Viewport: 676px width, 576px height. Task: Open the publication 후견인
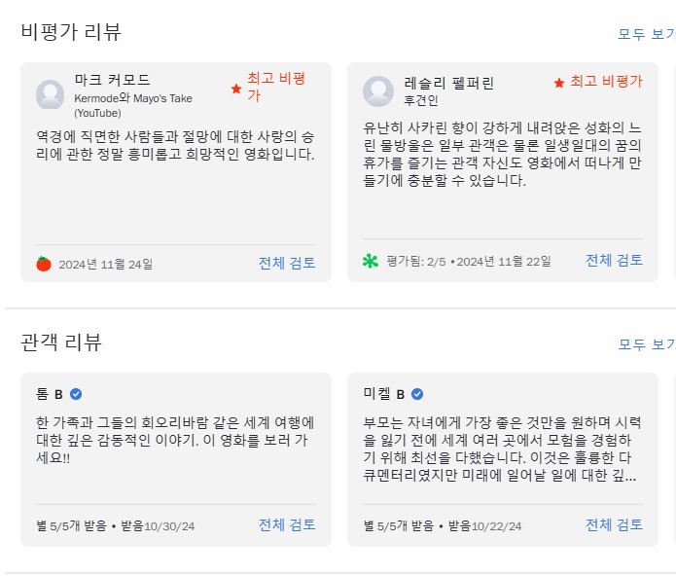coord(421,100)
